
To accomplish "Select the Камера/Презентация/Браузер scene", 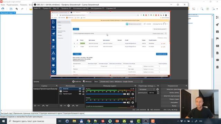I will pyautogui.click(x=45, y=89).
